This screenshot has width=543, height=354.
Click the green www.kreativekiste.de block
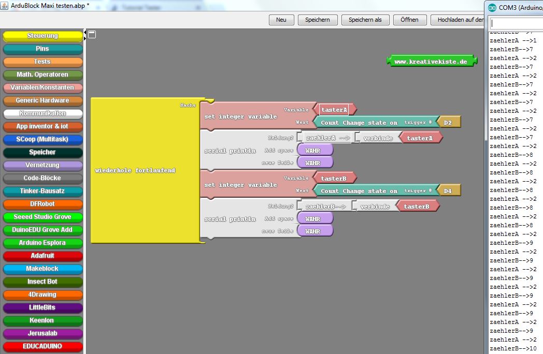(431, 62)
